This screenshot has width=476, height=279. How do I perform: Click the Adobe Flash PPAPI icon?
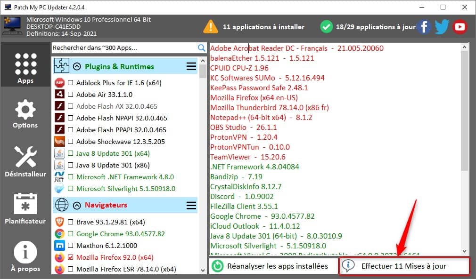tap(59, 130)
